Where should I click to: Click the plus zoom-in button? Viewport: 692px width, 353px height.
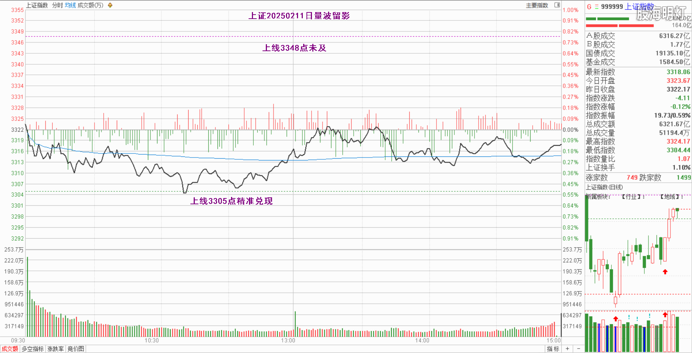(x=567, y=349)
